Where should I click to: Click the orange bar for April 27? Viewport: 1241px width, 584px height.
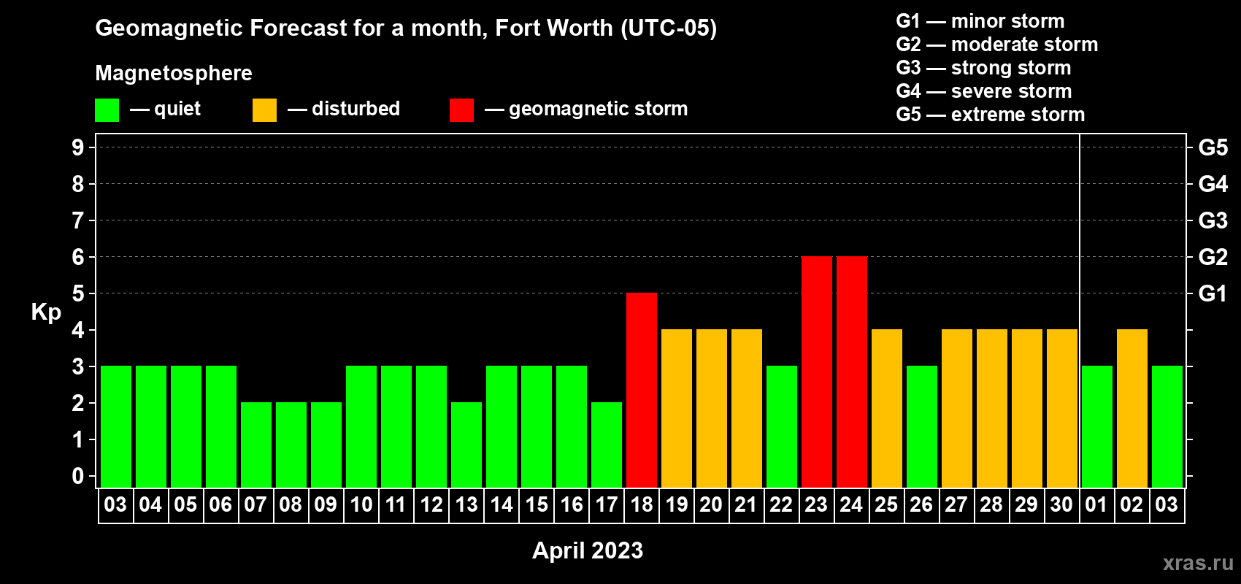(957, 409)
